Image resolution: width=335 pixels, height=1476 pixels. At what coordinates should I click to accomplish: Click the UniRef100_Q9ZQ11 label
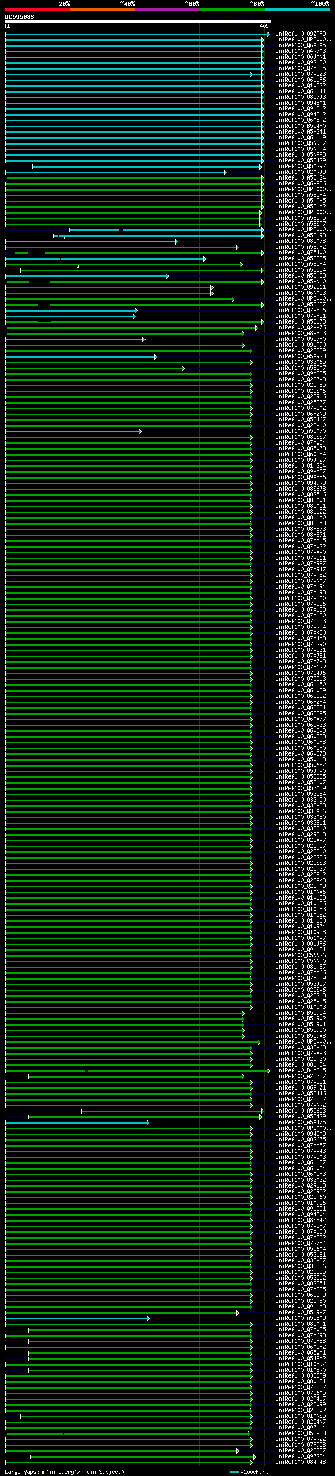(300, 287)
